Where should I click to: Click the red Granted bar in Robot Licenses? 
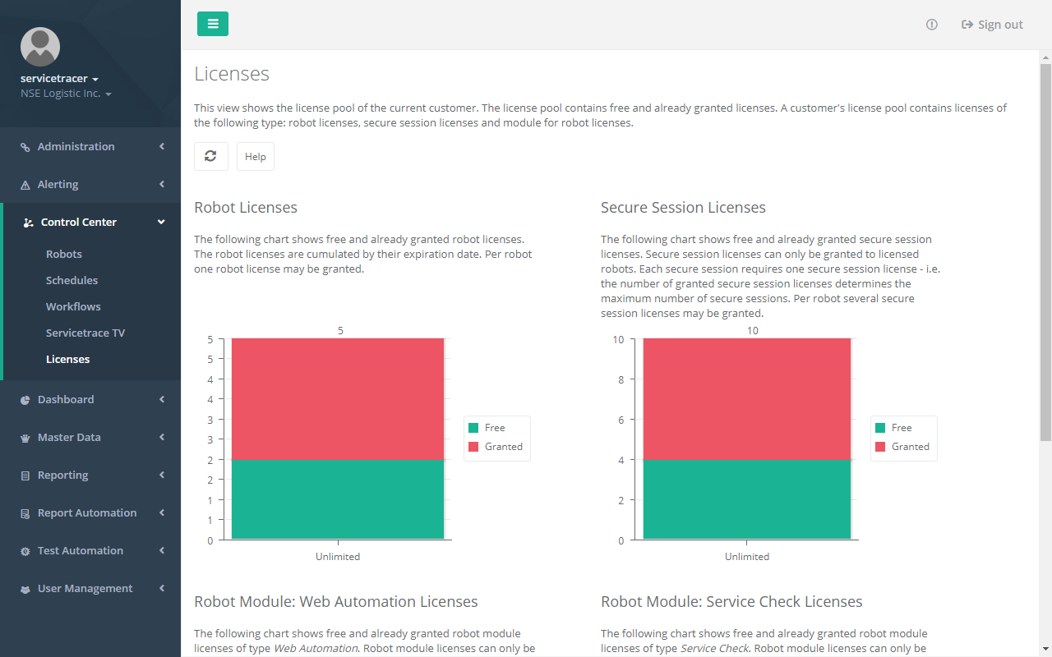pyautogui.click(x=338, y=398)
